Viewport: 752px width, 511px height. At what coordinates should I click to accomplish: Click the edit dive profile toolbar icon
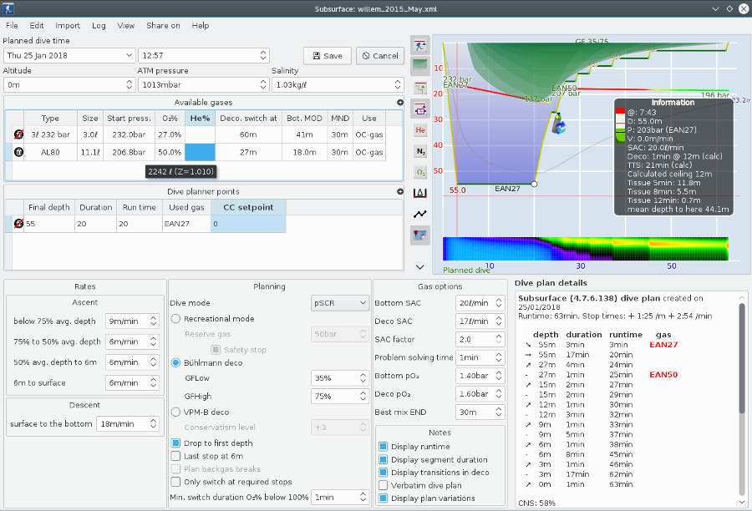point(419,109)
